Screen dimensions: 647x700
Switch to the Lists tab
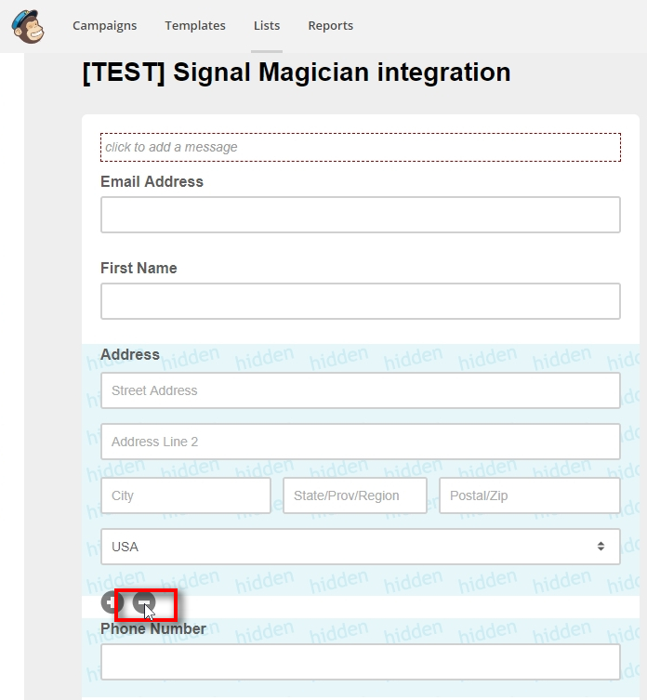(x=267, y=26)
